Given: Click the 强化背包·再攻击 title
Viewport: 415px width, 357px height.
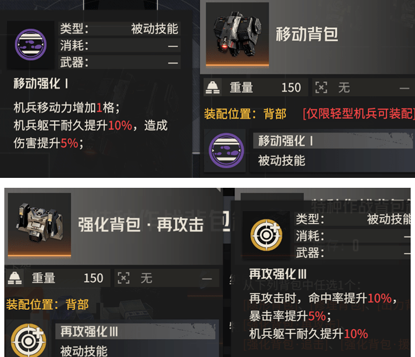Looking at the screenshot, I should 141,225.
